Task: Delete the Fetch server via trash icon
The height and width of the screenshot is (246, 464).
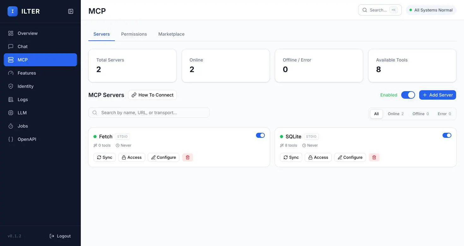Action: coord(187,157)
